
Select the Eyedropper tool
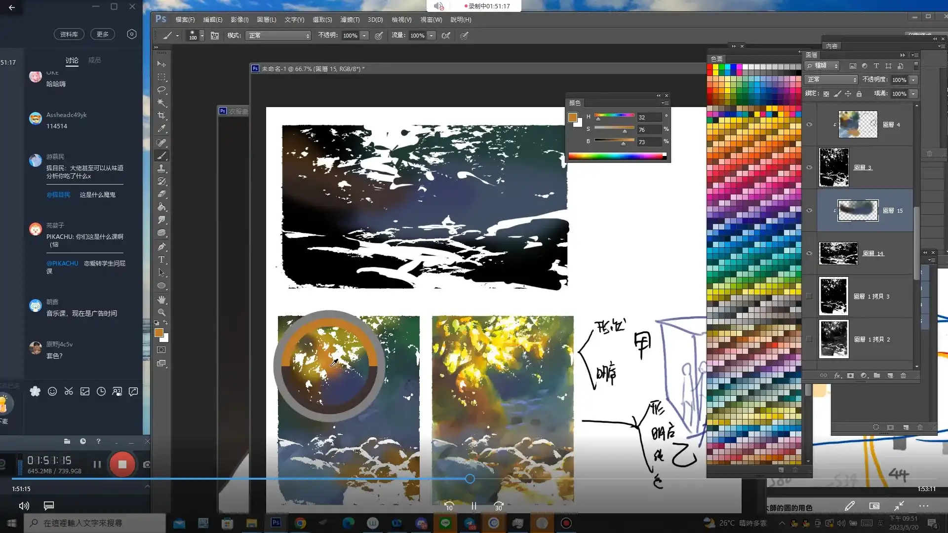[x=161, y=129]
